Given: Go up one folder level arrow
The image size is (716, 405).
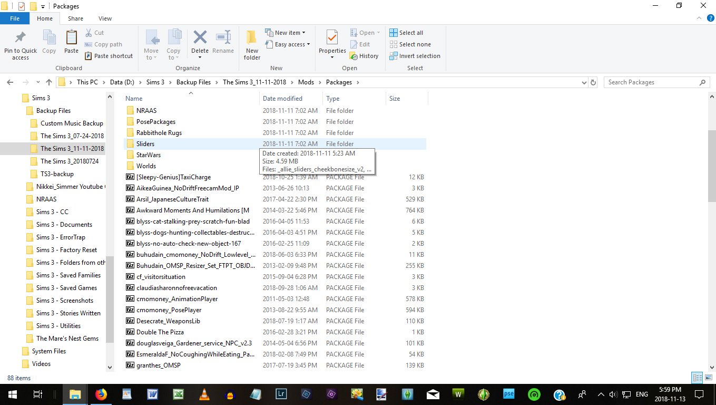Looking at the screenshot, I should [x=49, y=82].
